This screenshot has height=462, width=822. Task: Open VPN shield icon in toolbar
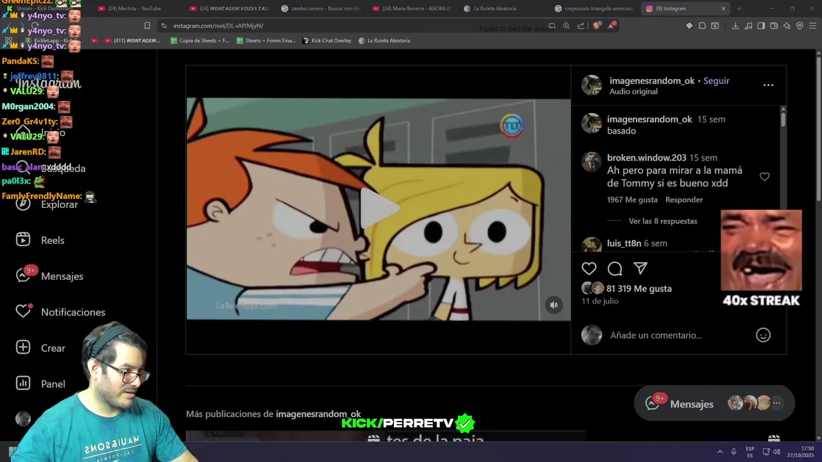800,26
